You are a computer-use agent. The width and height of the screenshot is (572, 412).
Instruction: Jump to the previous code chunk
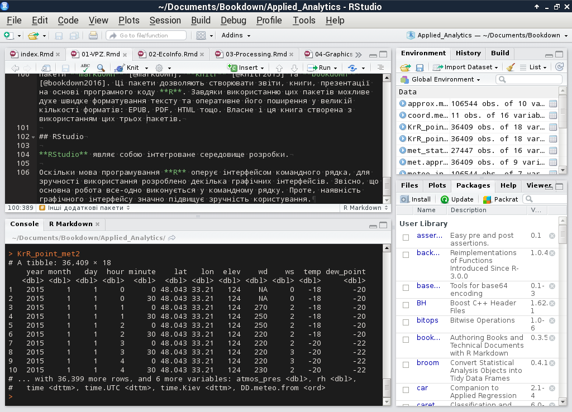[279, 68]
